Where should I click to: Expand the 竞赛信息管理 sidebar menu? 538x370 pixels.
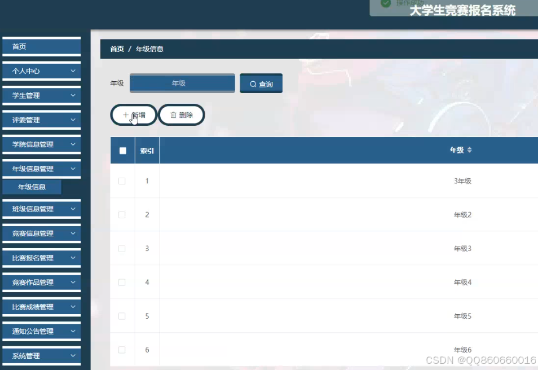click(41, 233)
